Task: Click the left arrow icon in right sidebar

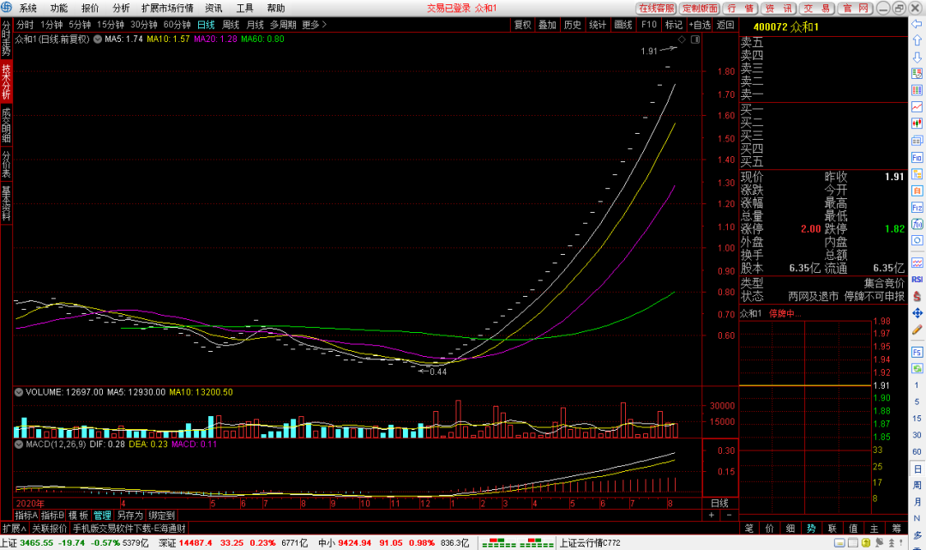Action: (917, 24)
